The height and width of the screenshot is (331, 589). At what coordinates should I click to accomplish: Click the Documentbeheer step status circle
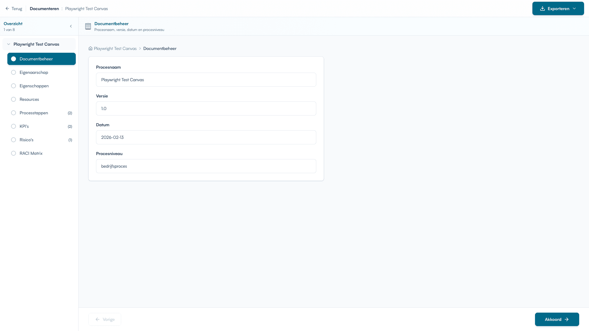coord(13,59)
